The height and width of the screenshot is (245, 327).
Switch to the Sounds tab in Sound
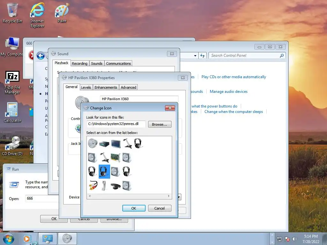[x=96, y=63]
